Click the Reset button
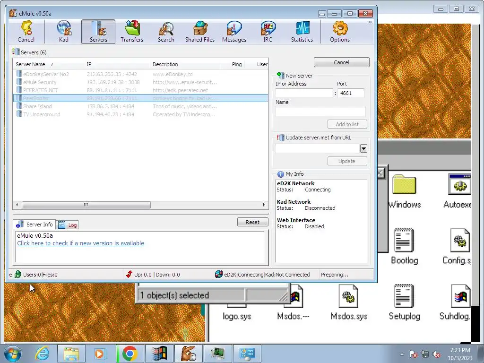The image size is (484, 363). (x=252, y=222)
